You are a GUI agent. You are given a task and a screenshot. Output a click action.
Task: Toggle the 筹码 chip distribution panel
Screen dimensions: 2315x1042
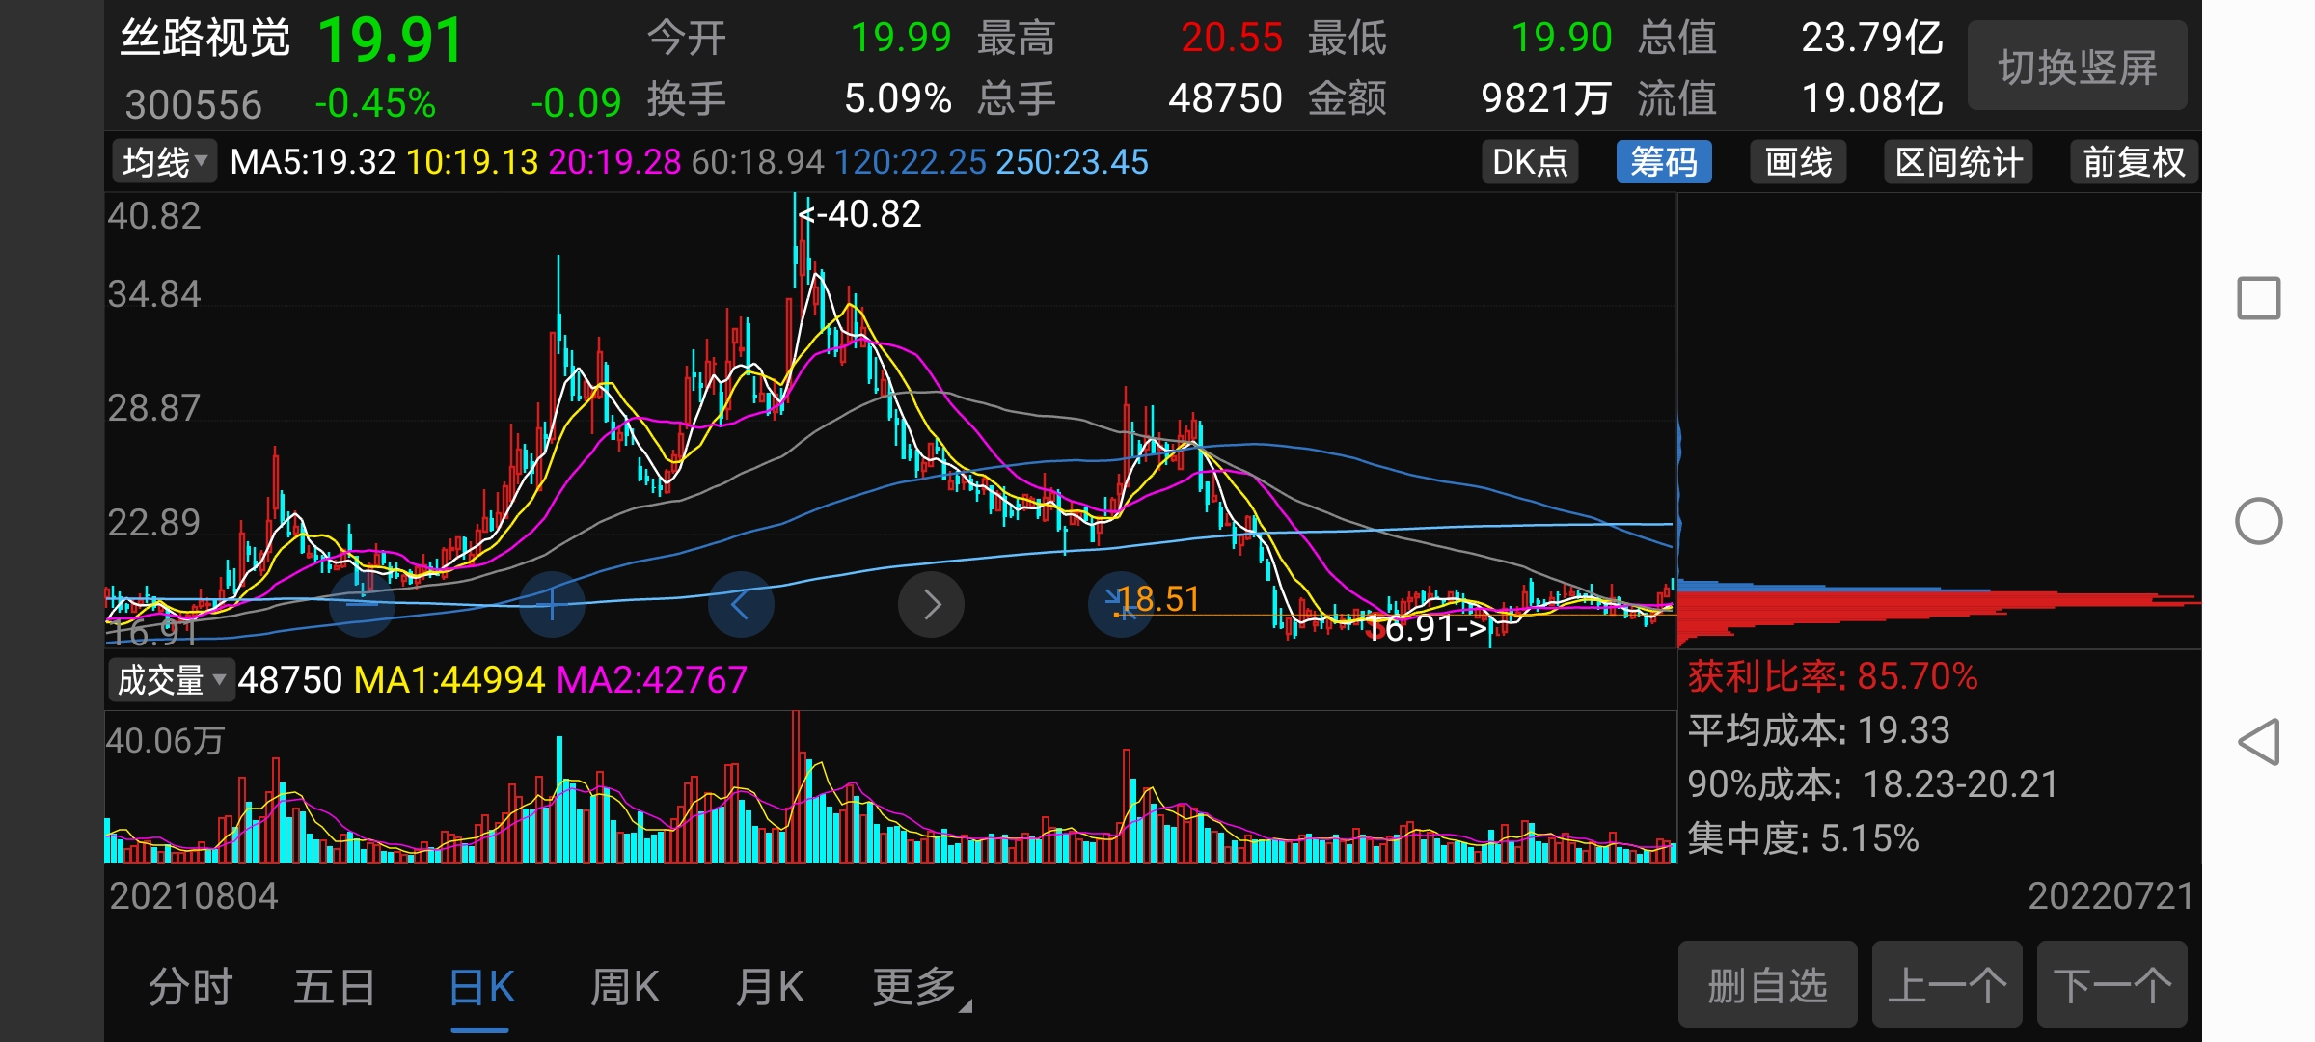click(1663, 162)
